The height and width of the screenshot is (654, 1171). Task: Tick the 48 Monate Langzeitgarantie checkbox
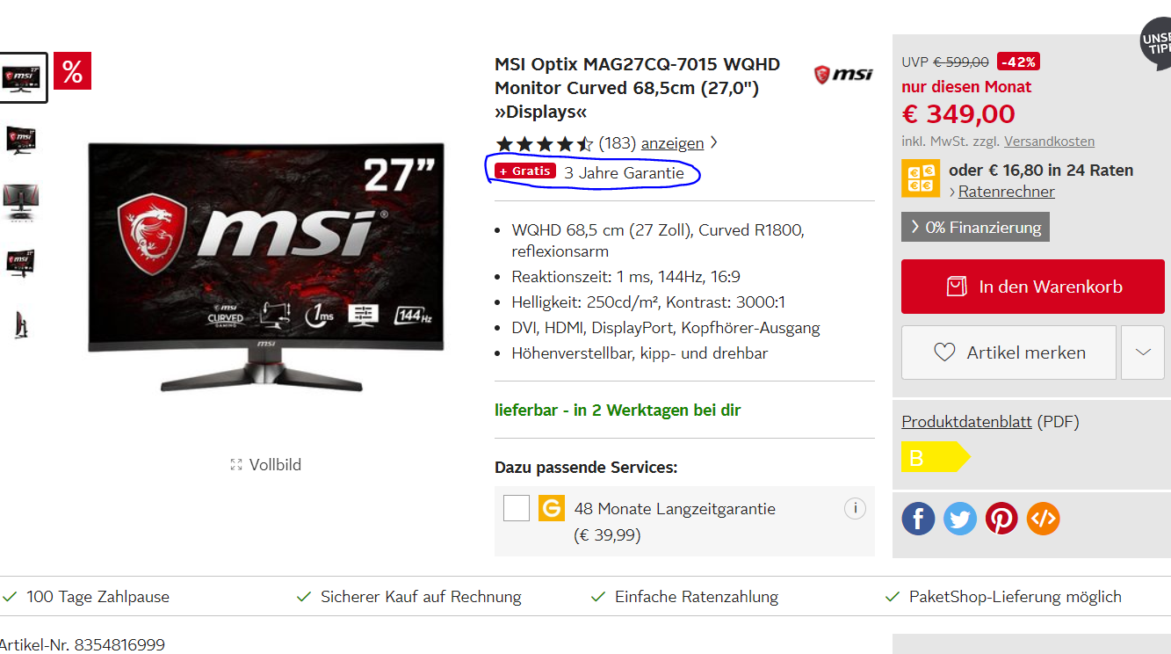click(x=517, y=508)
